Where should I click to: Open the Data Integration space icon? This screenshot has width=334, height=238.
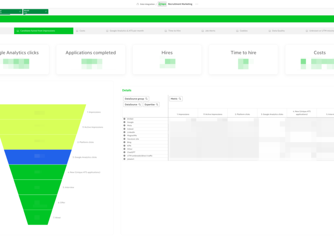tap(138, 4)
